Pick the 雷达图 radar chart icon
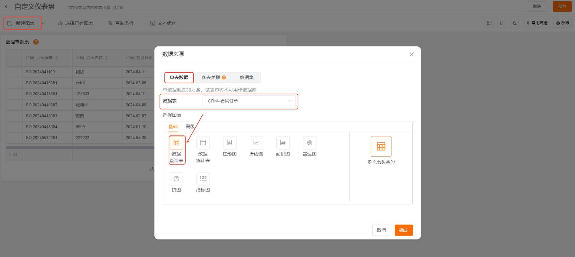 (x=309, y=143)
